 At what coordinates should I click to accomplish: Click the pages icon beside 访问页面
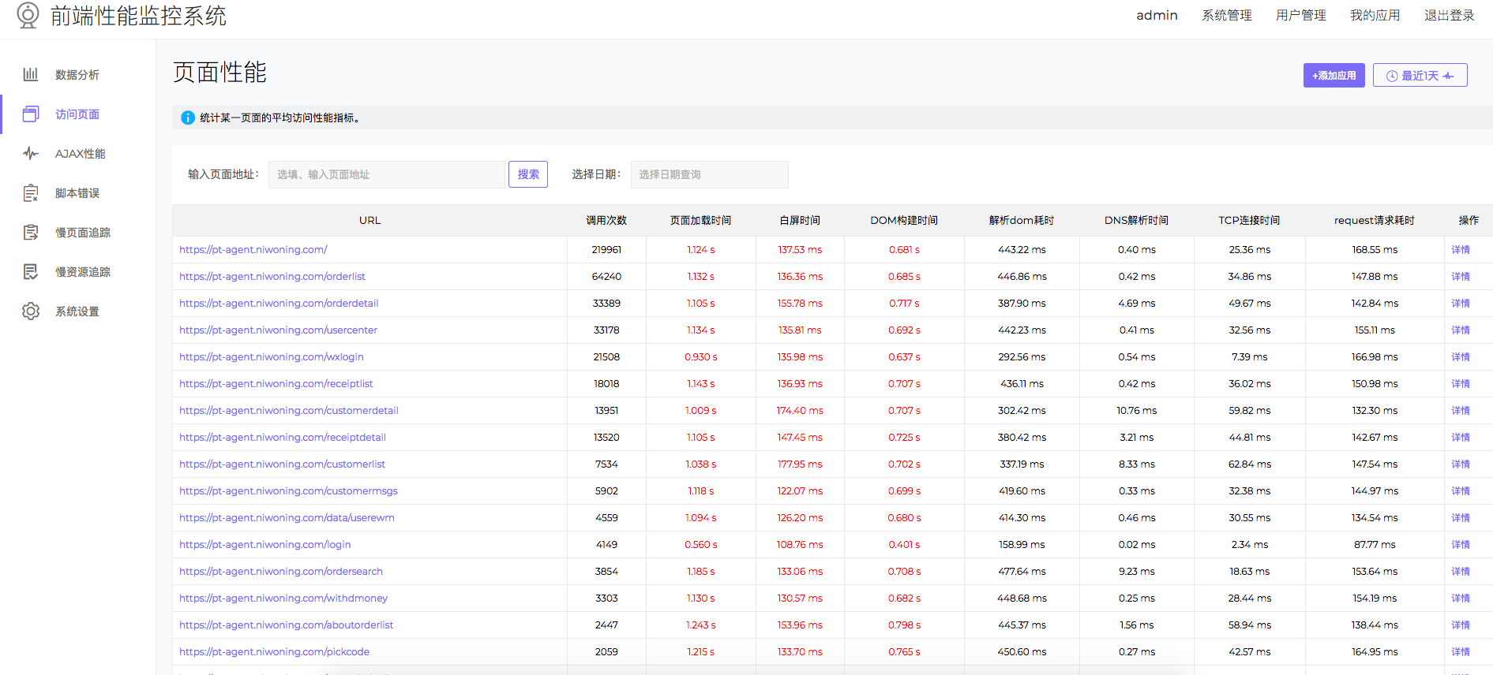click(x=31, y=114)
